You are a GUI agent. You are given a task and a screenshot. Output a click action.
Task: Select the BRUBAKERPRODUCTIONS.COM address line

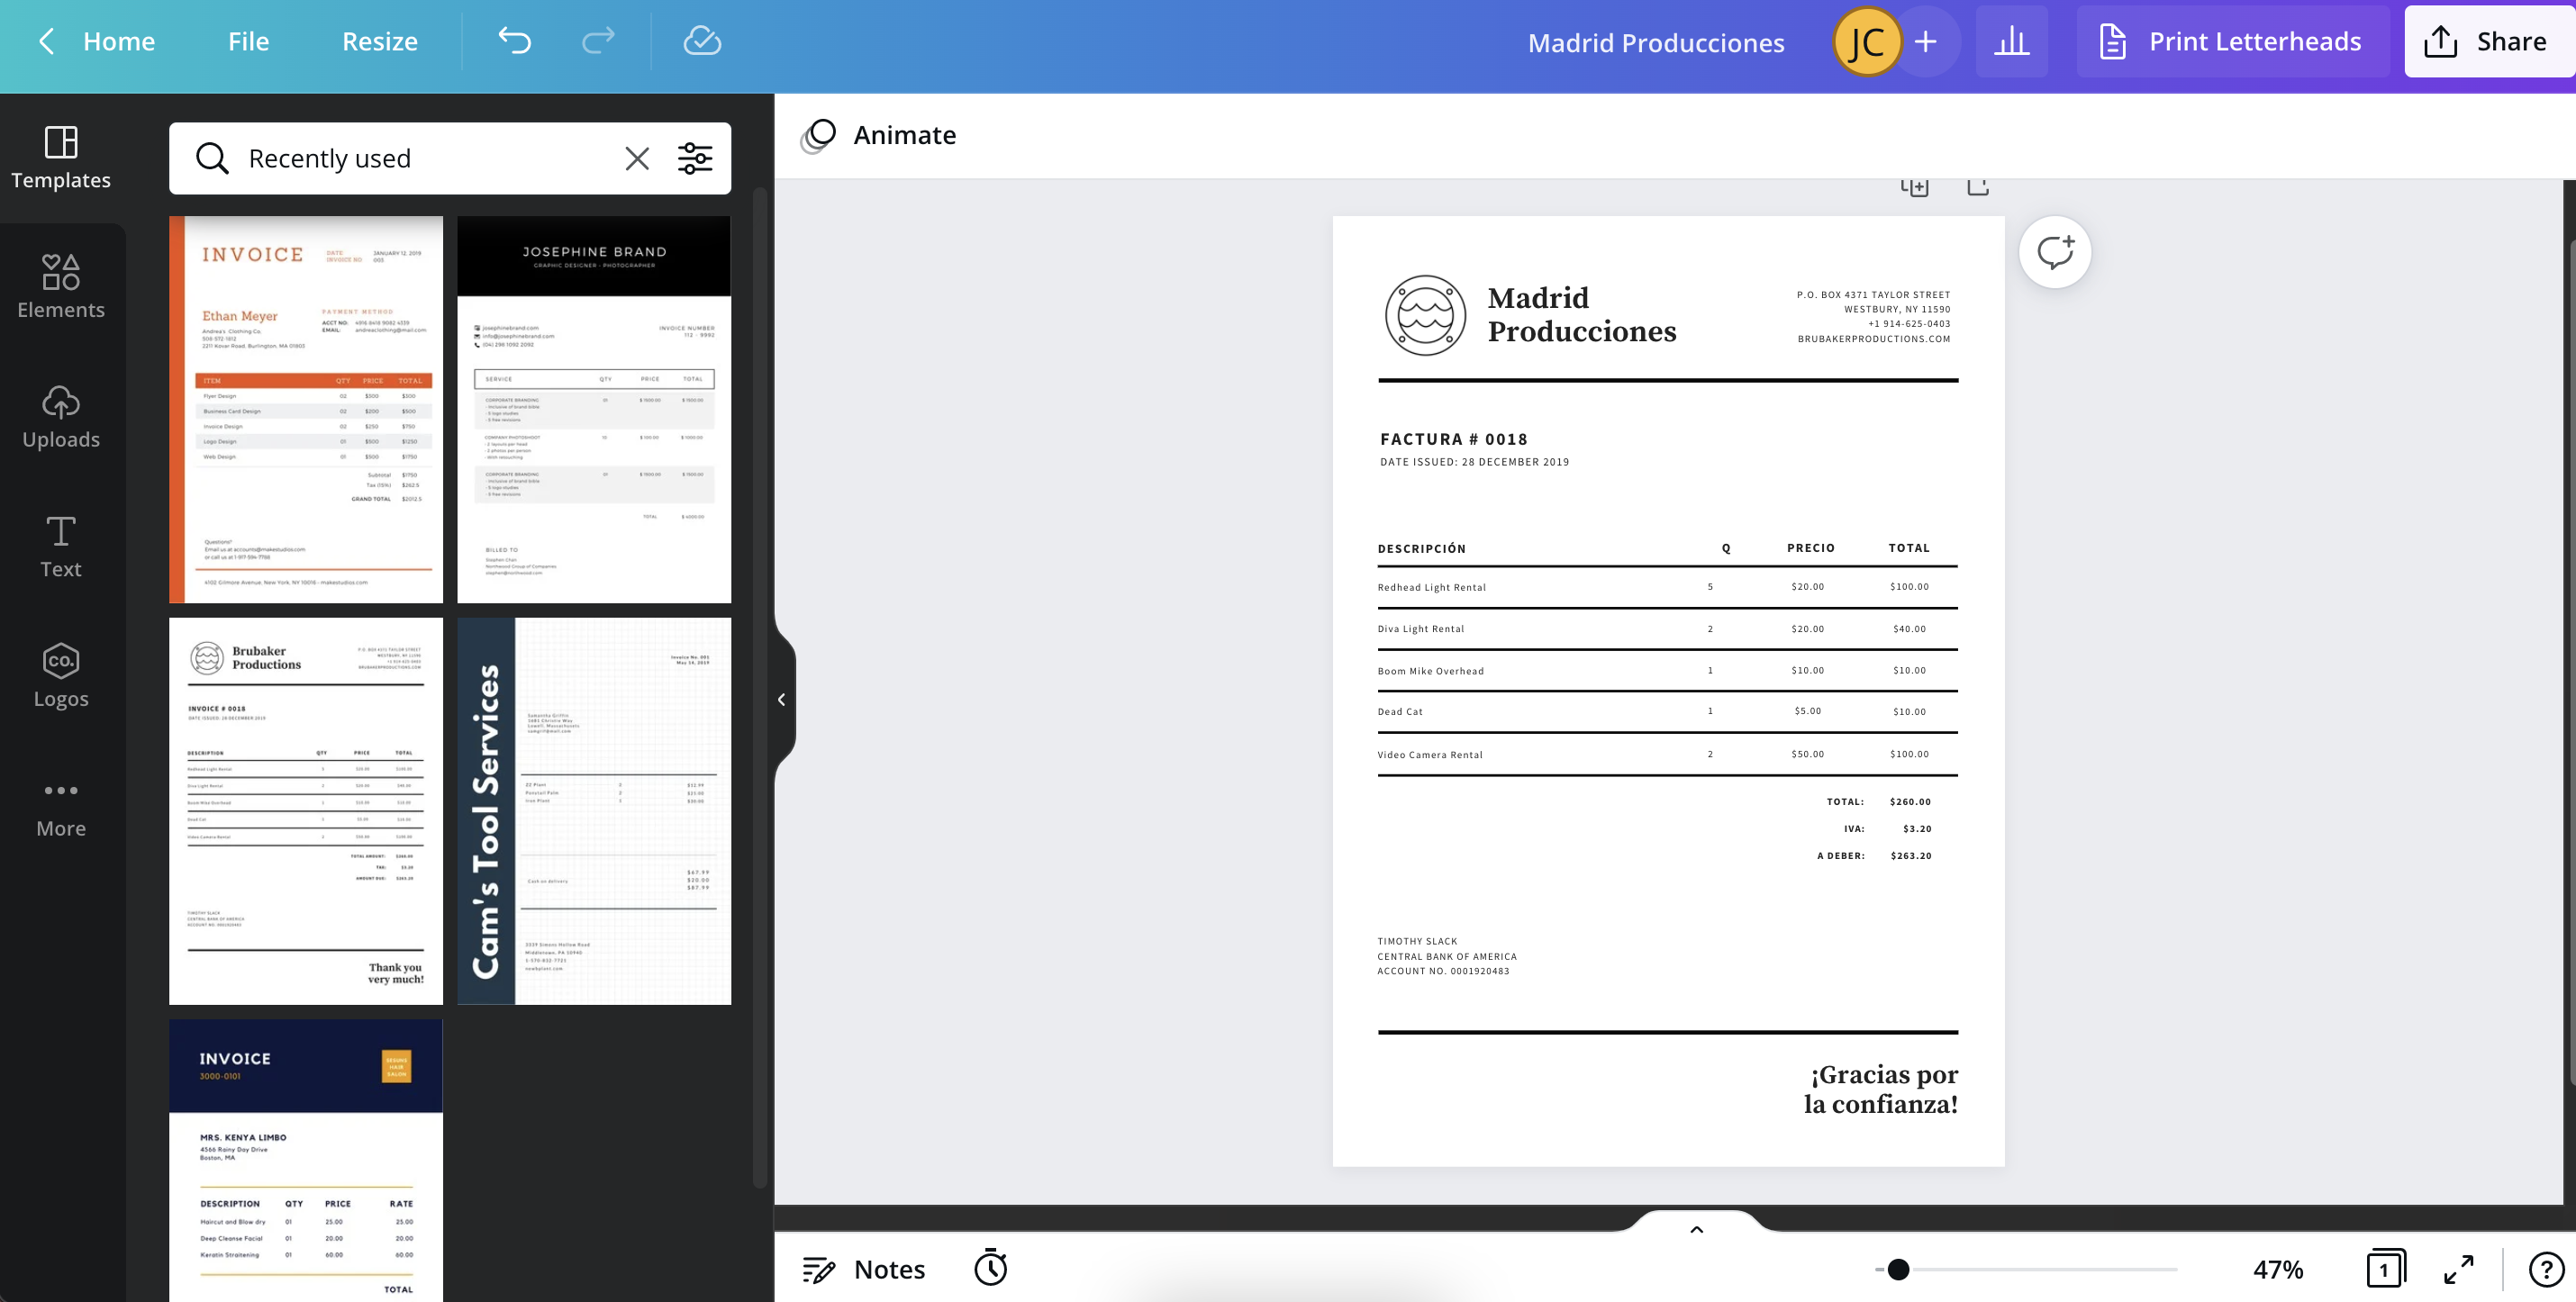point(1874,339)
